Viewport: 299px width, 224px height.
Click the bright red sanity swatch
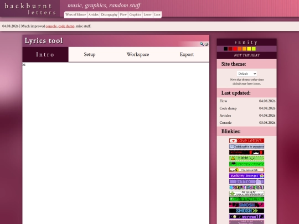(235, 49)
